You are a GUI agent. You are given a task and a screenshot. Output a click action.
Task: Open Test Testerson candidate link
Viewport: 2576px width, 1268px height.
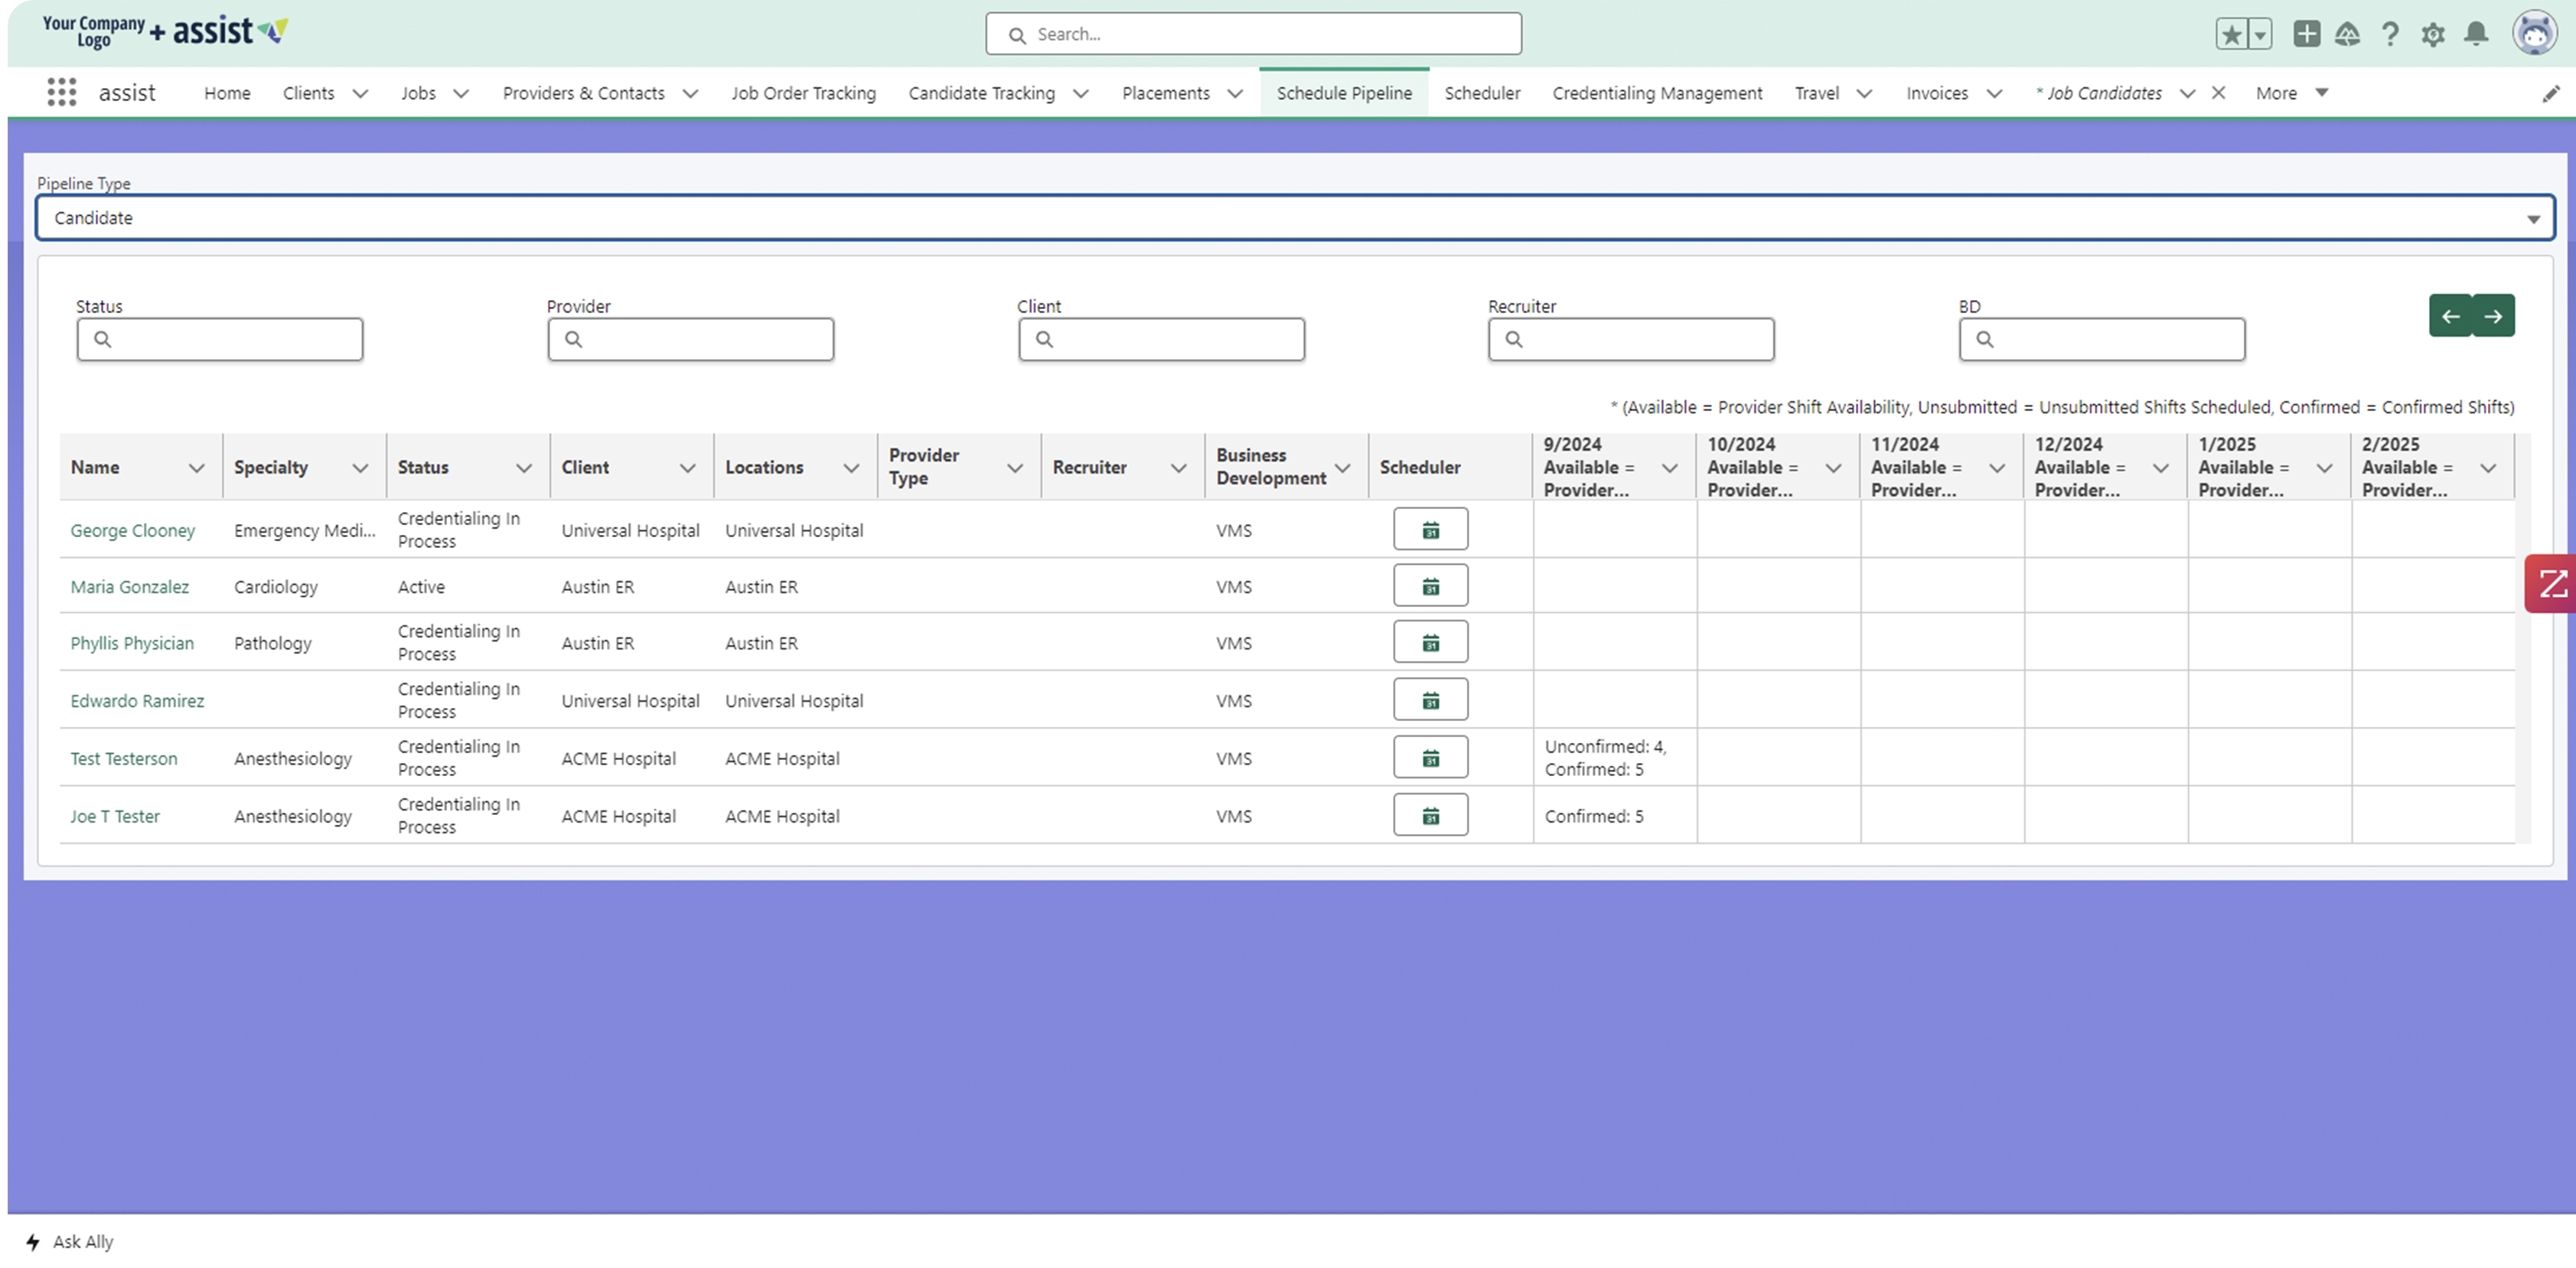tap(123, 759)
